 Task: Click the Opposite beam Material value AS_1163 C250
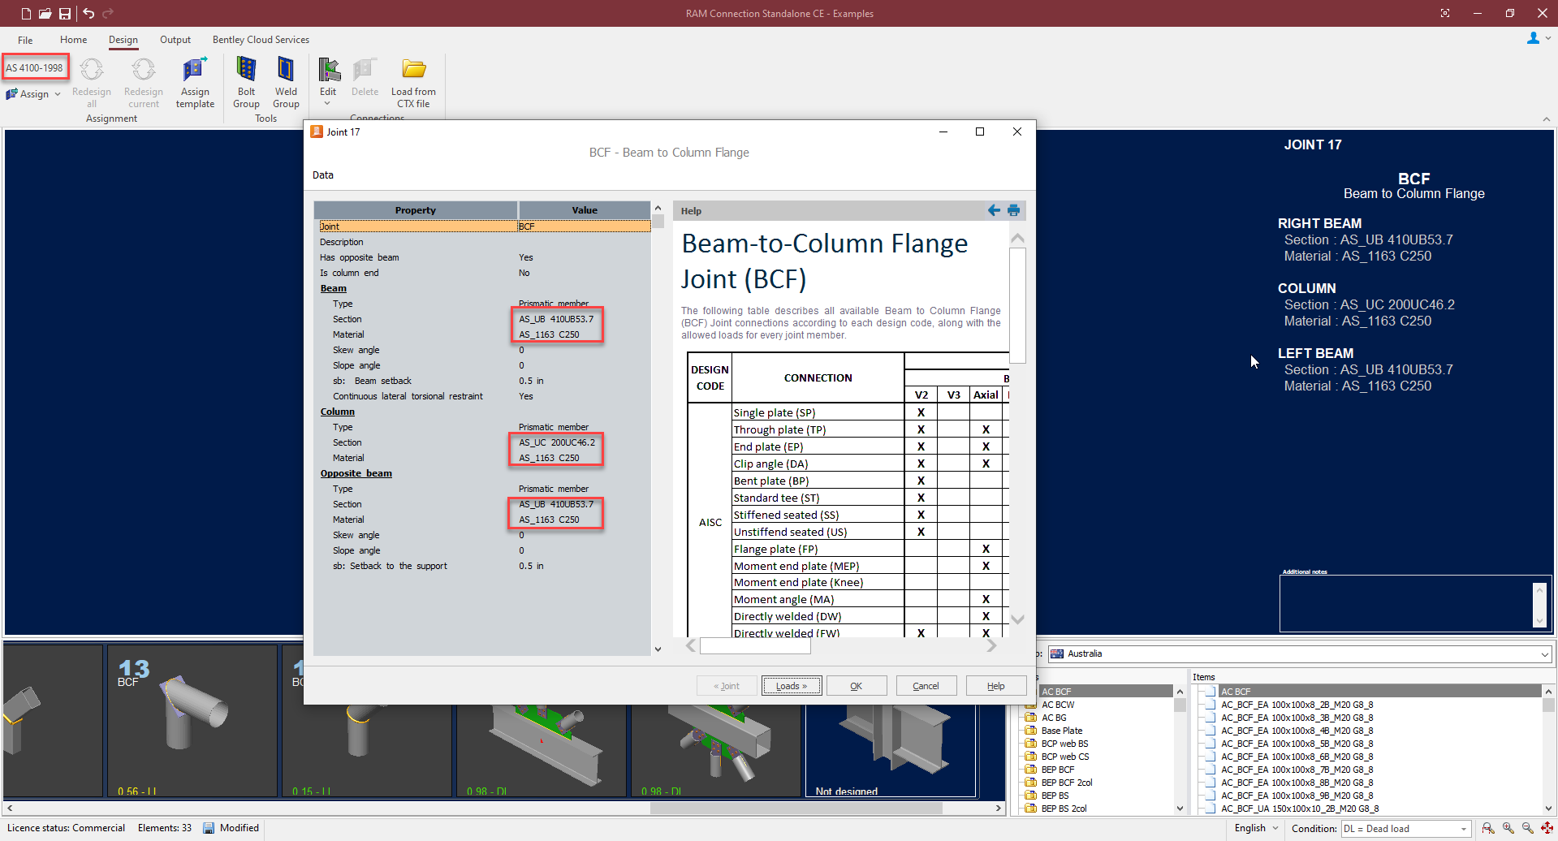(550, 520)
